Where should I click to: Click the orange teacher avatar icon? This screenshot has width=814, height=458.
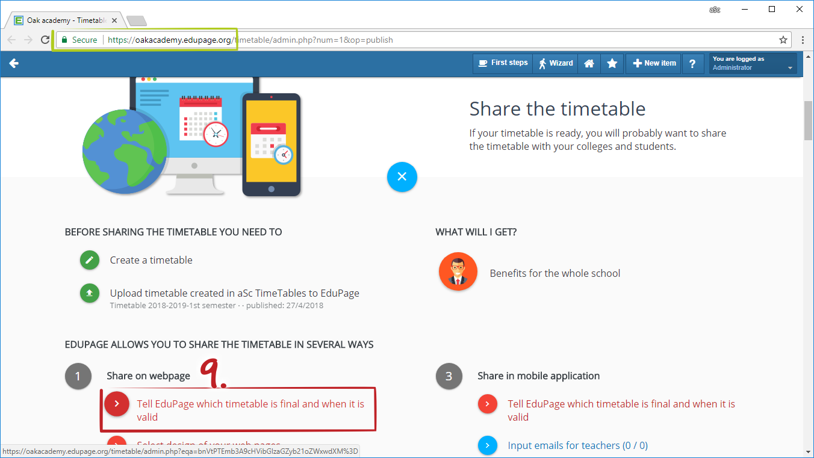(x=458, y=272)
